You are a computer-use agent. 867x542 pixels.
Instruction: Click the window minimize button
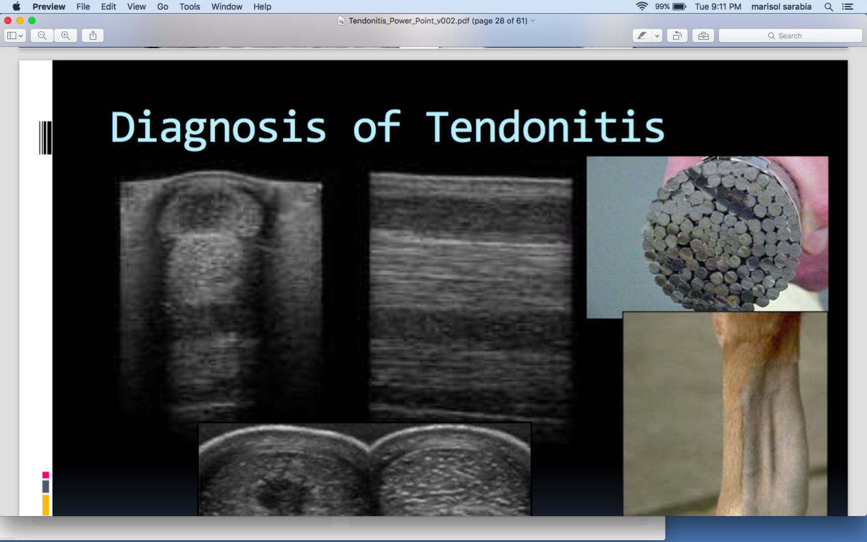point(19,21)
